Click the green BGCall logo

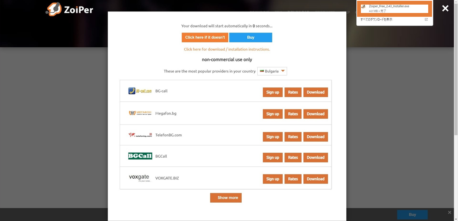coord(140,156)
